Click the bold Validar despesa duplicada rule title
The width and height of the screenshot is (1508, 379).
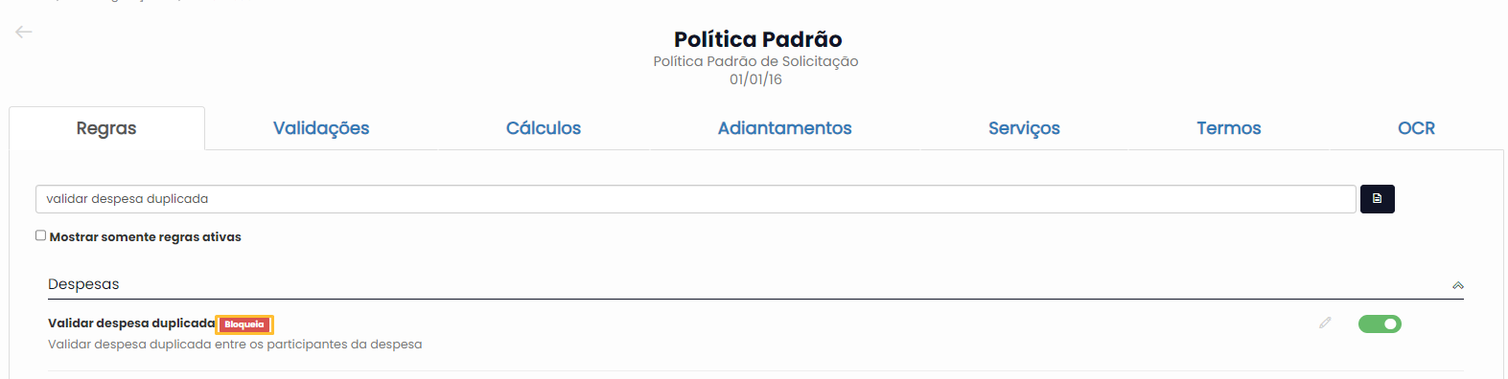(131, 323)
